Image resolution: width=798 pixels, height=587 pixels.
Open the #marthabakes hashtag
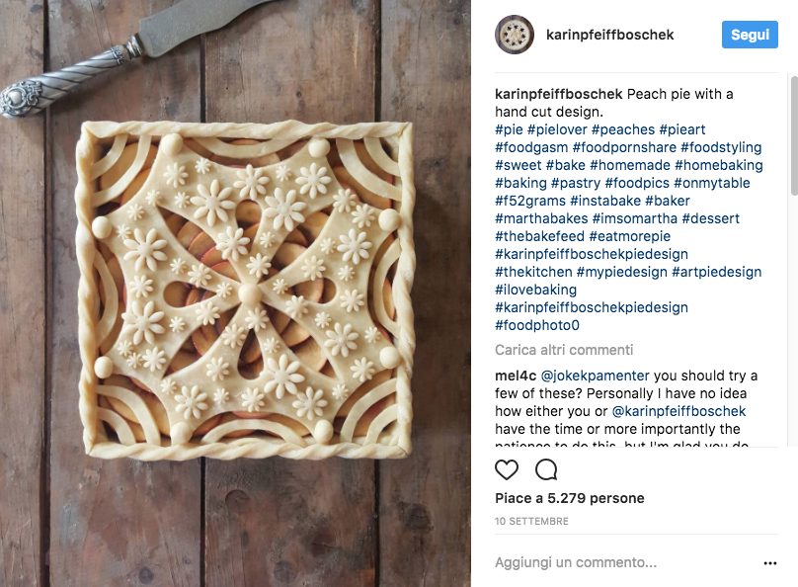(541, 218)
